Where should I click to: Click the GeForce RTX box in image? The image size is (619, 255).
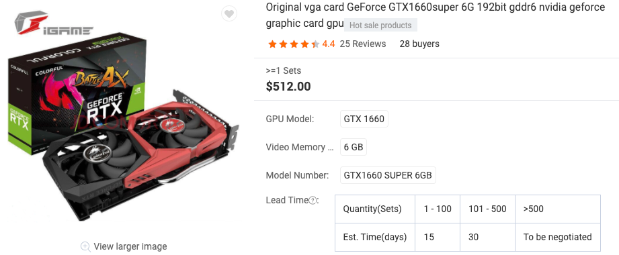77,95
